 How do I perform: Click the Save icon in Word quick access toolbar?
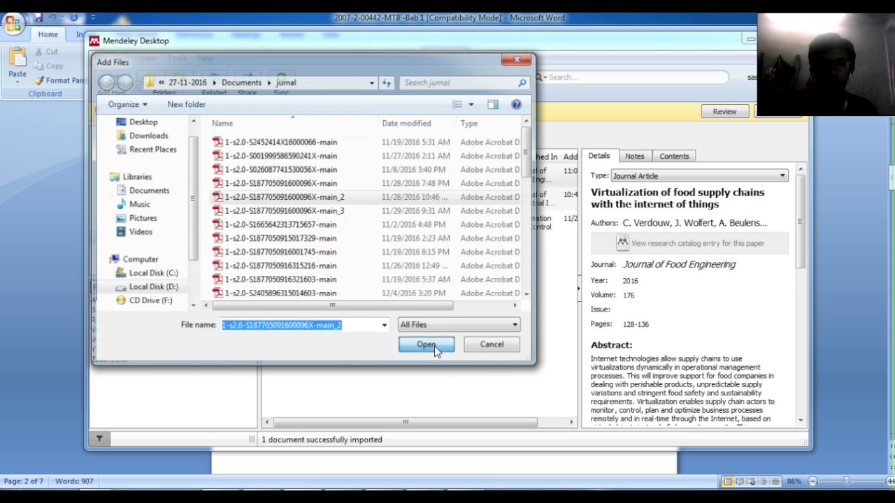pos(38,17)
